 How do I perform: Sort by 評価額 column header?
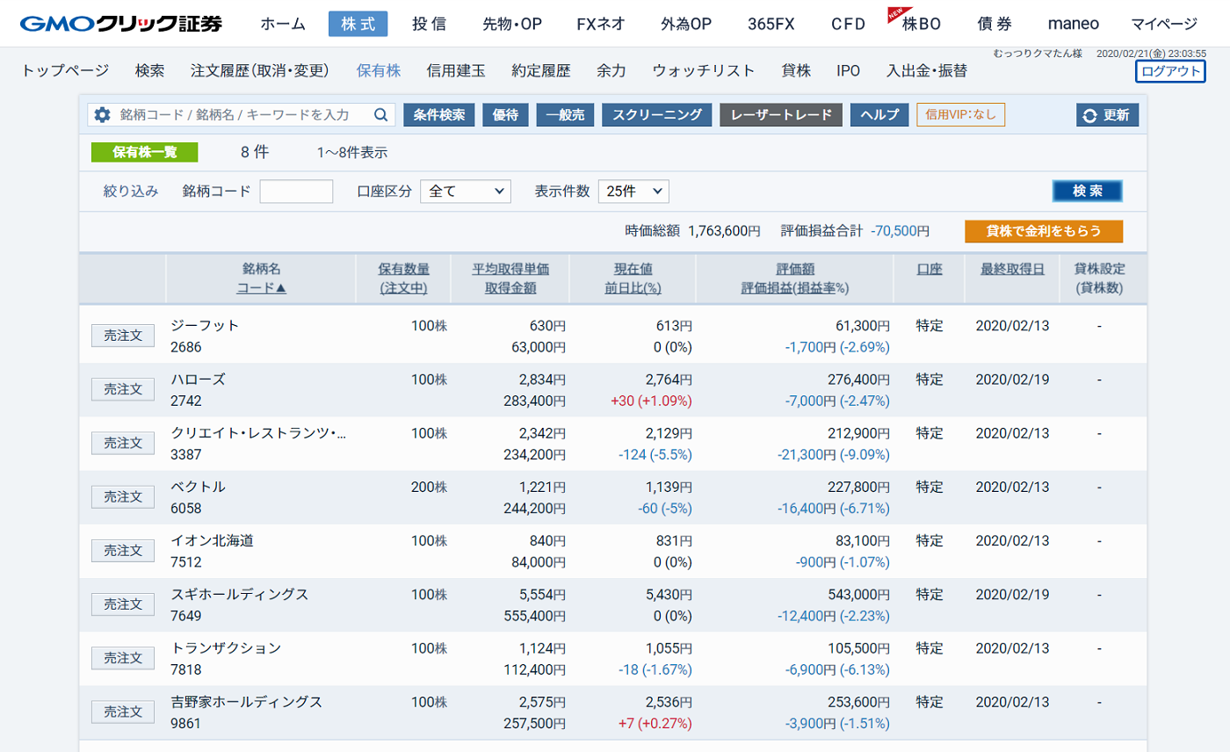click(794, 269)
